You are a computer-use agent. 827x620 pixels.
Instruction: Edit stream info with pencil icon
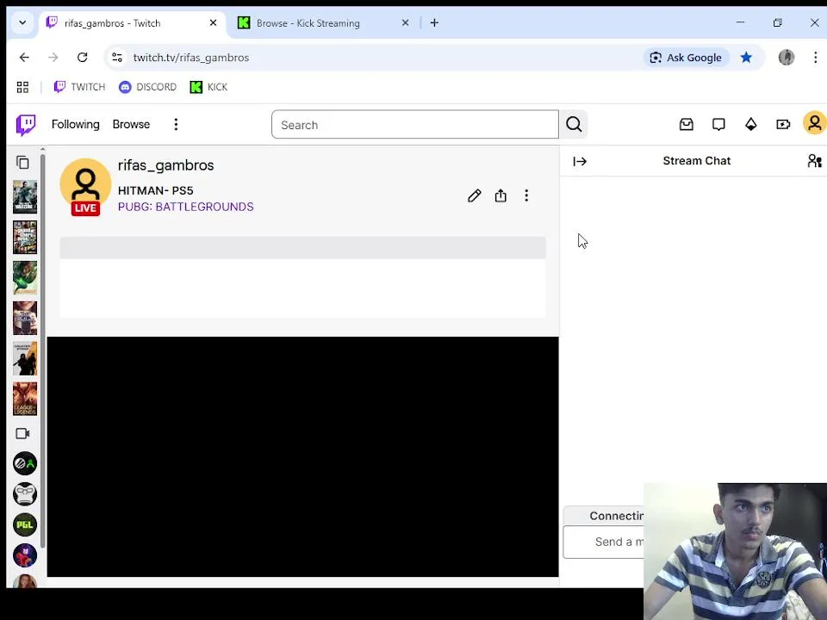point(474,195)
